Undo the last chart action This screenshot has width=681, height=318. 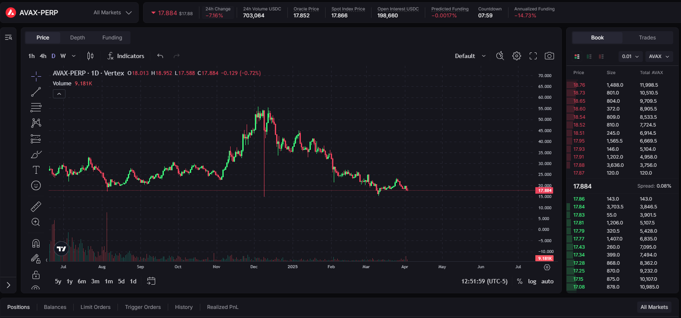[160, 56]
